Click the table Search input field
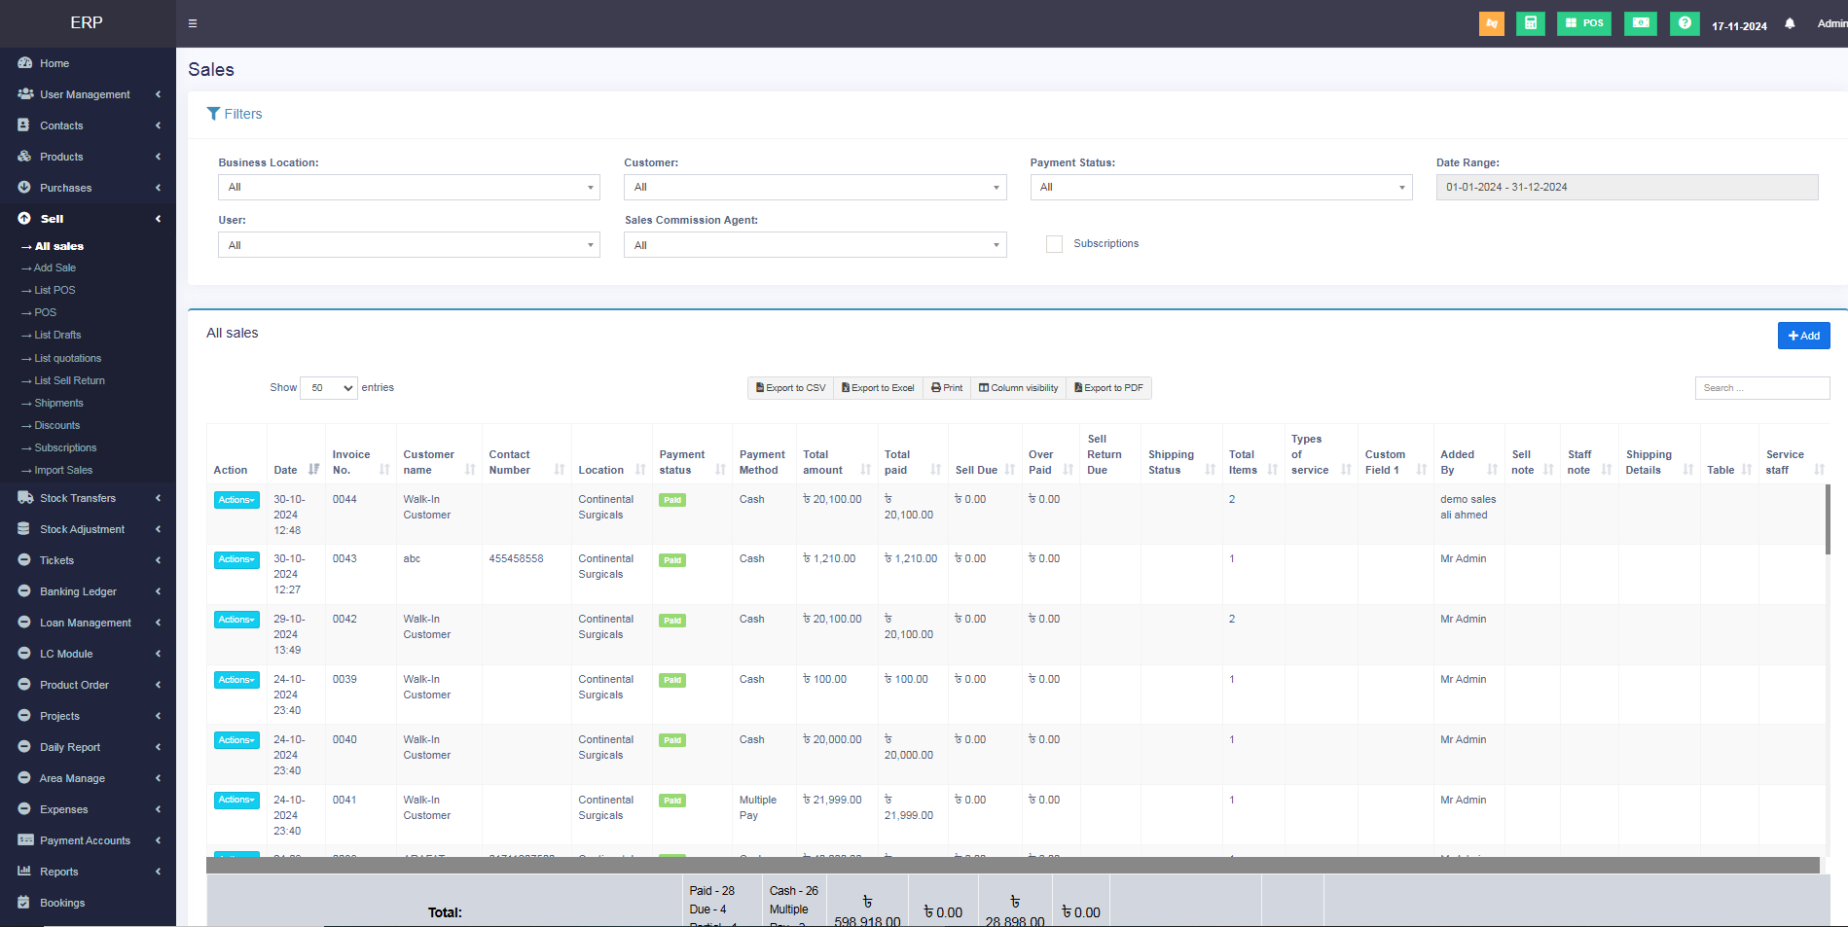The image size is (1848, 927). [1761, 388]
